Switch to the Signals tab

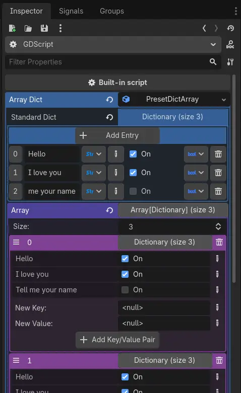tap(71, 11)
